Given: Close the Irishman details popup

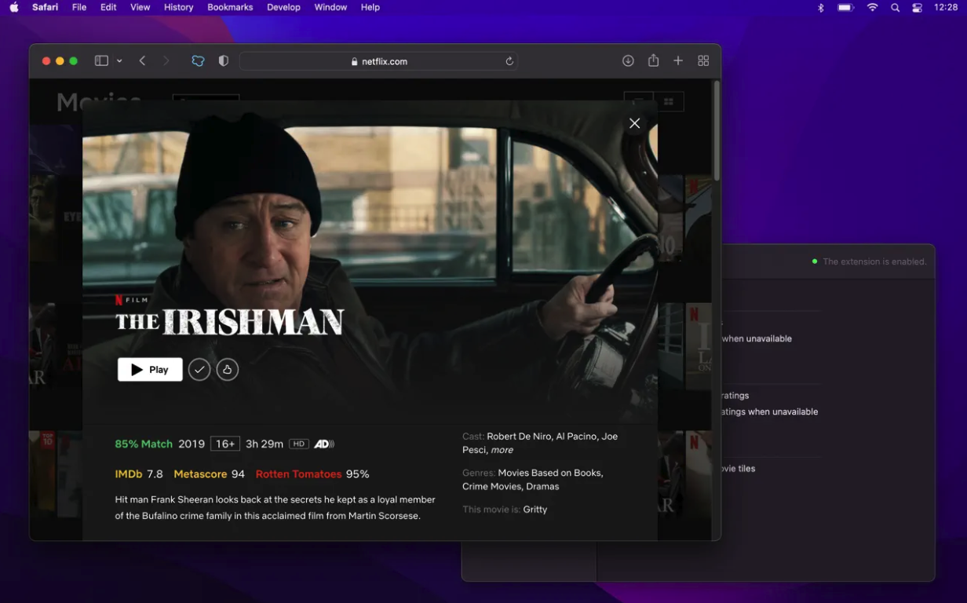Looking at the screenshot, I should [634, 123].
